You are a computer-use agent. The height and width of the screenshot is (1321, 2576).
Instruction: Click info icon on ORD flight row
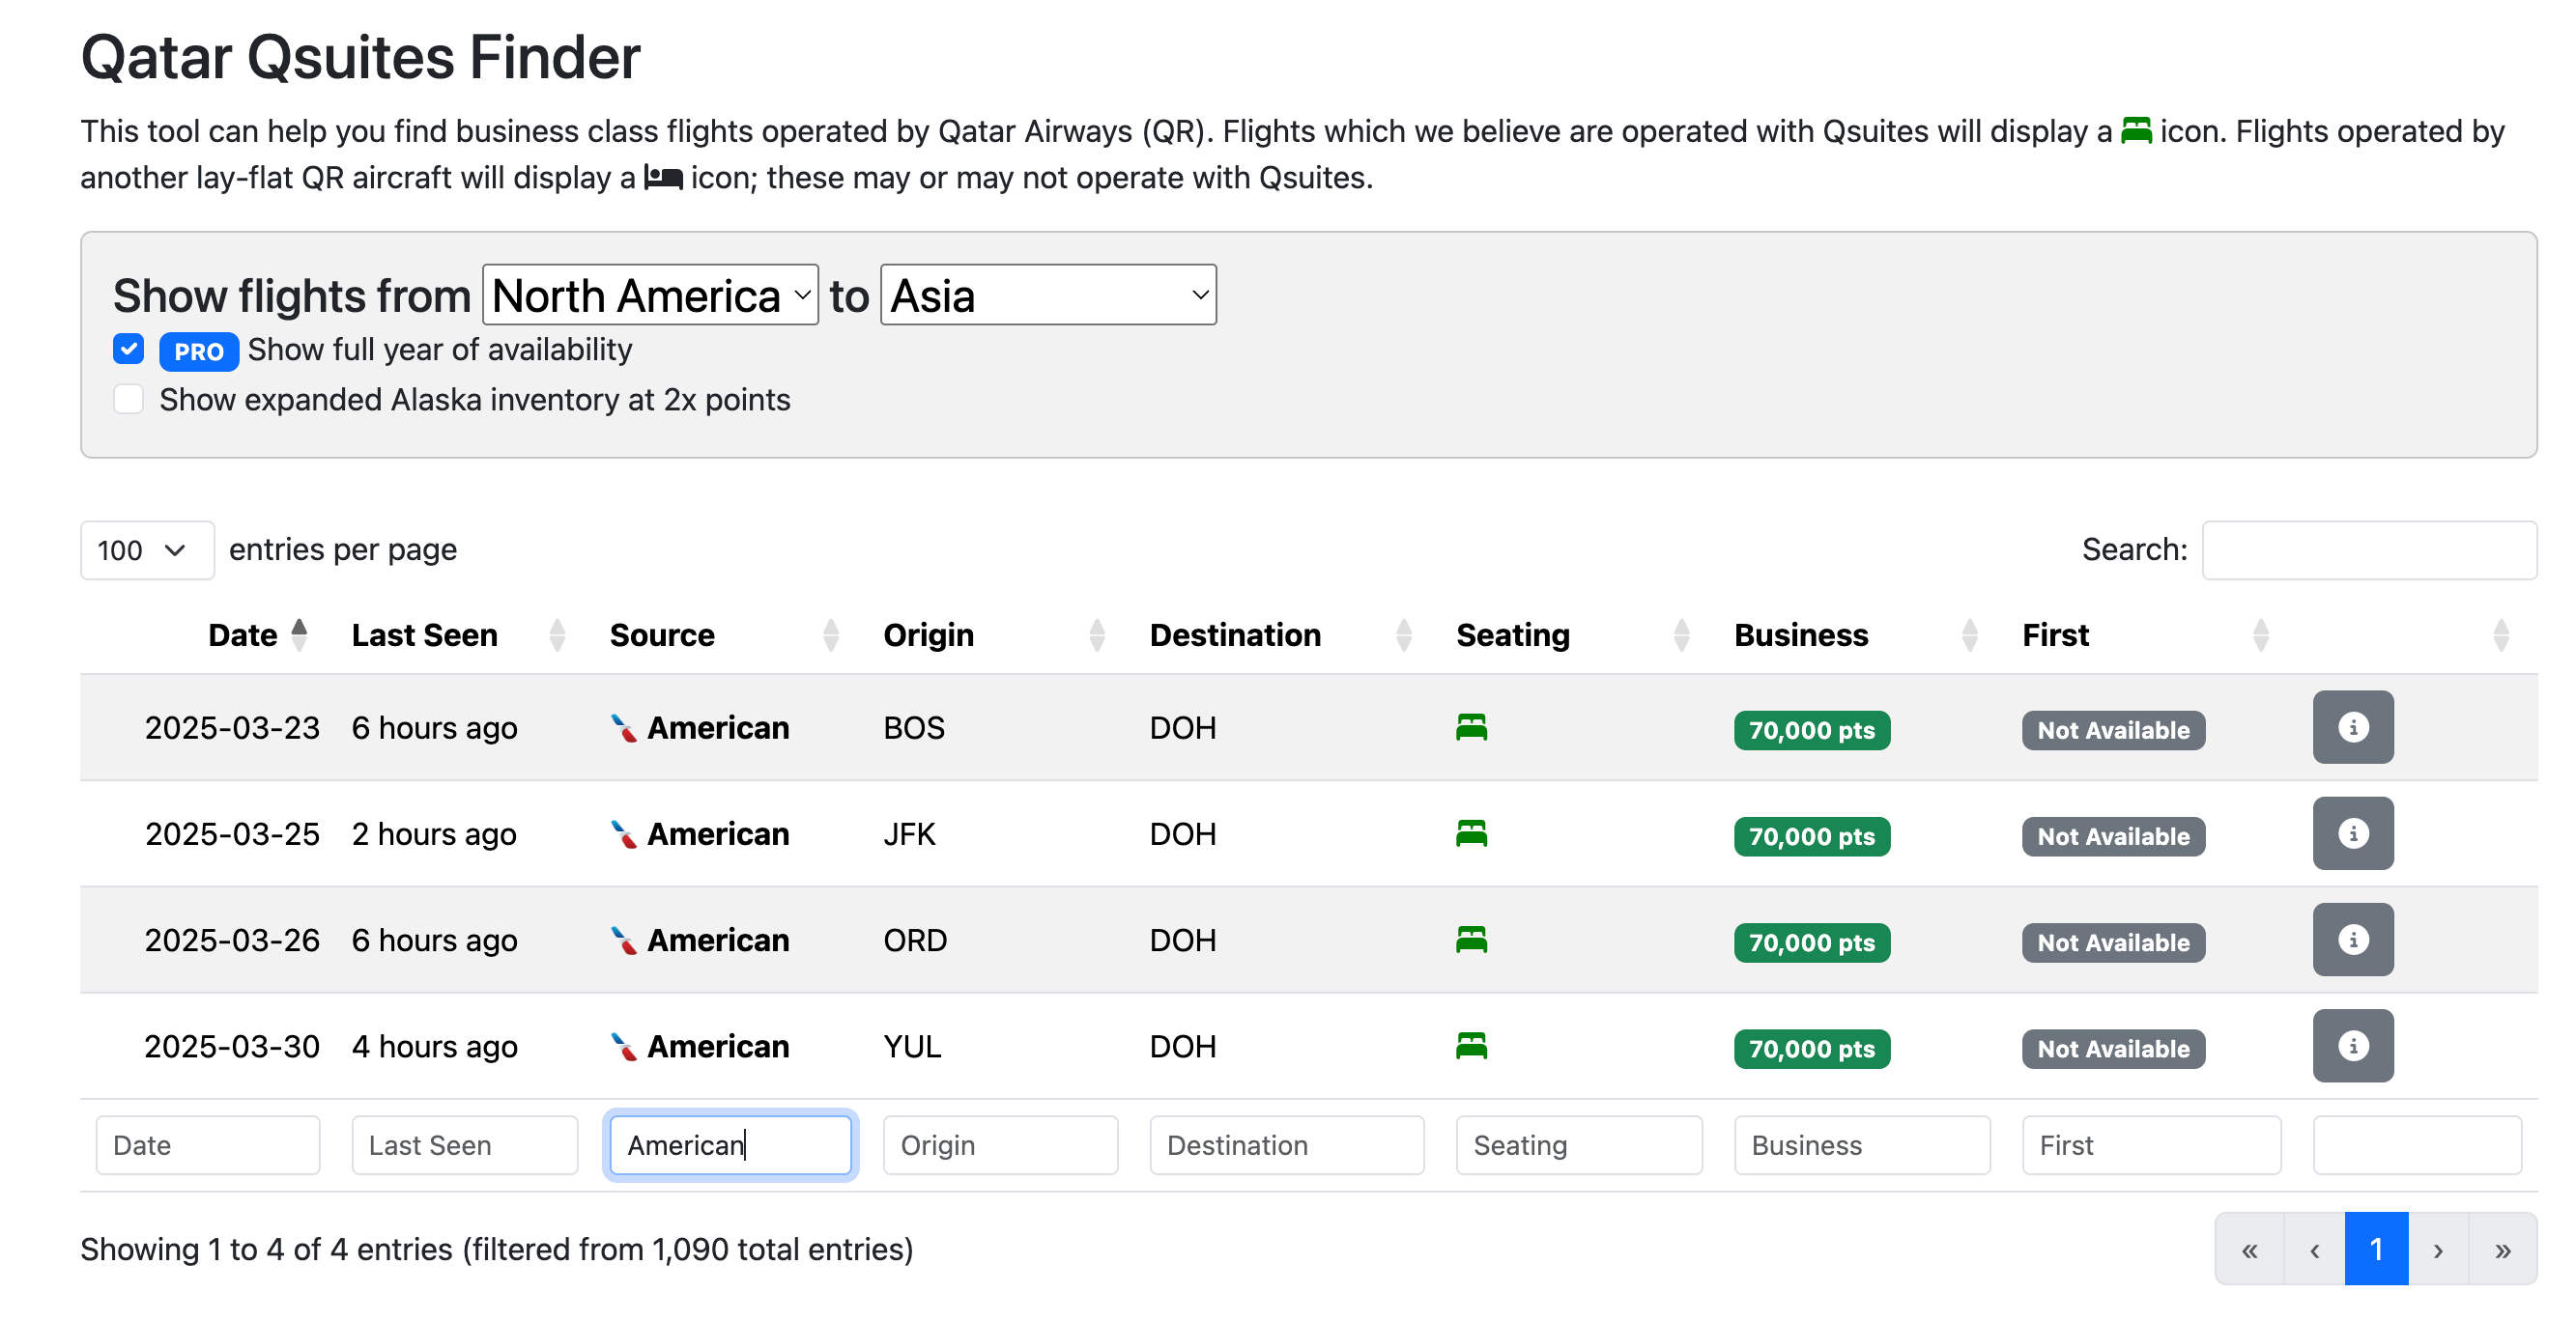point(2352,940)
